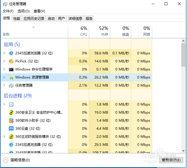
Task: Click the vertical scrollbar thumb
Action: tap(184, 55)
